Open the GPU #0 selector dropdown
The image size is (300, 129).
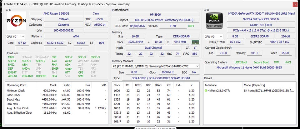click(213, 37)
